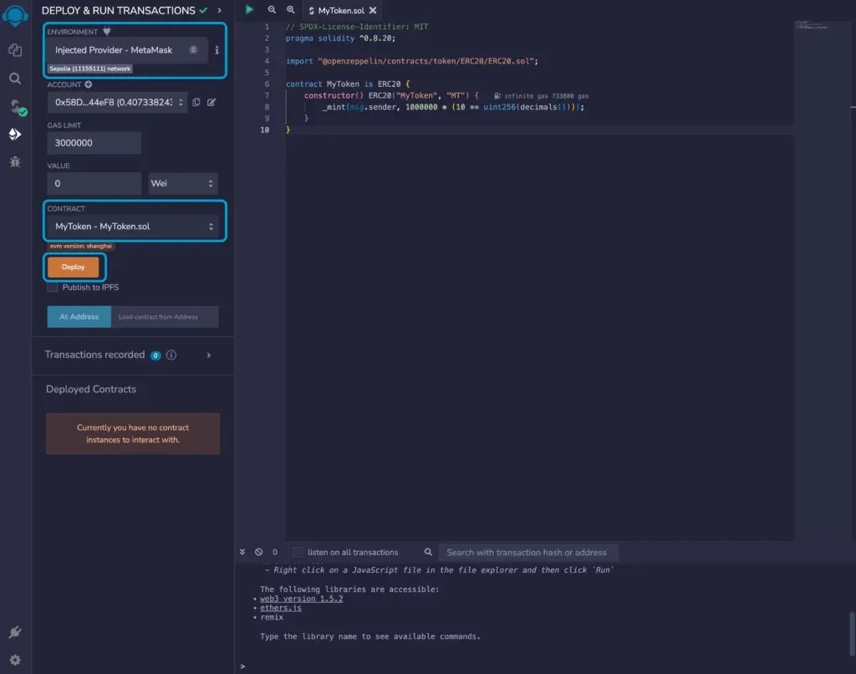Viewport: 856px width, 674px height.
Task: Click the infinite gas estimate annotation
Action: pos(541,96)
